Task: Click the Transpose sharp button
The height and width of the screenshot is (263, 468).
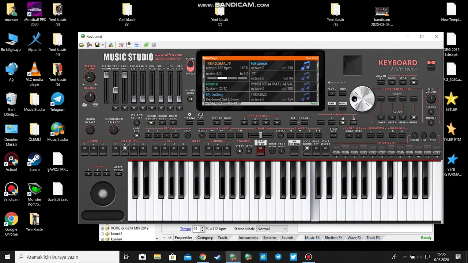Action: coord(402,136)
